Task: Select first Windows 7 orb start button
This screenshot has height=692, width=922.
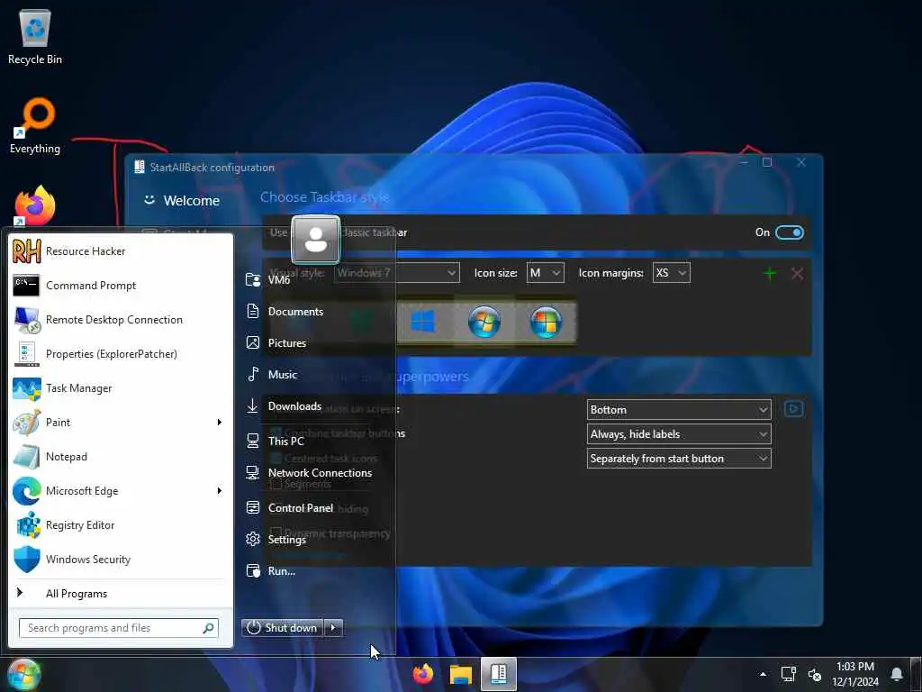Action: click(484, 322)
